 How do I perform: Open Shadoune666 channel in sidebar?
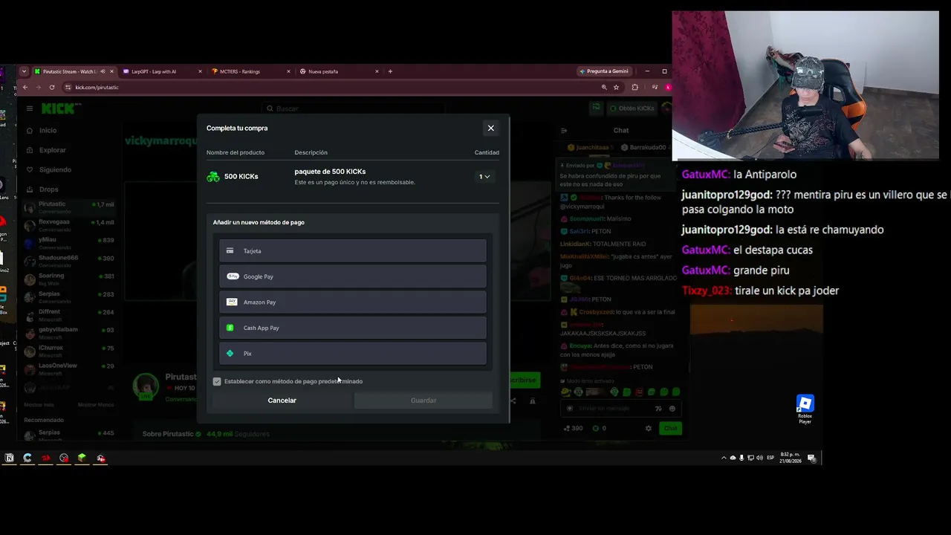69,261
